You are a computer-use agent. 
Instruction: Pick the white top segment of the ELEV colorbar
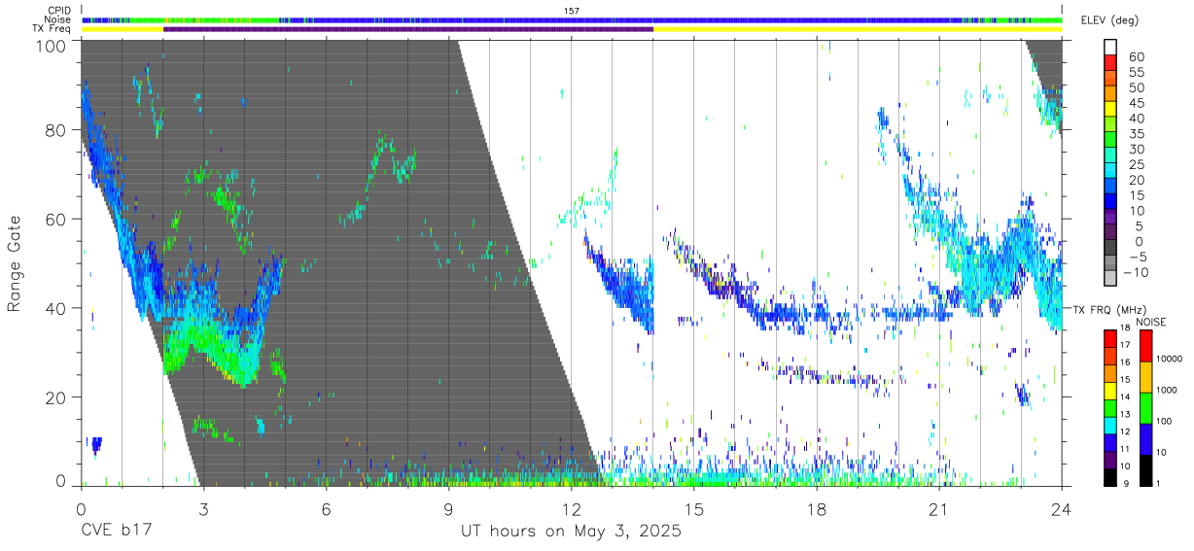pyautogui.click(x=1110, y=47)
